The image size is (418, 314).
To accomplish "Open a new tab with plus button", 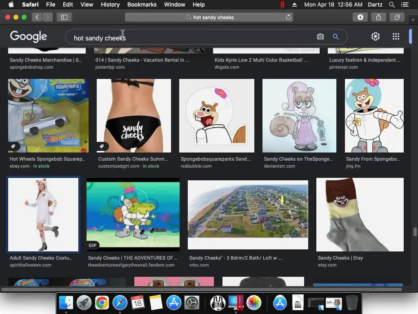I will [413, 20].
